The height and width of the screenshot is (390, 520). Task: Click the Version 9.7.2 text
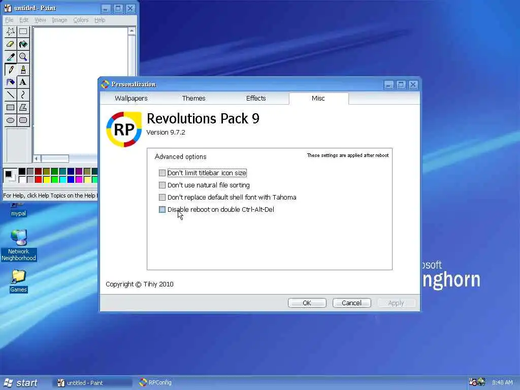tap(166, 133)
